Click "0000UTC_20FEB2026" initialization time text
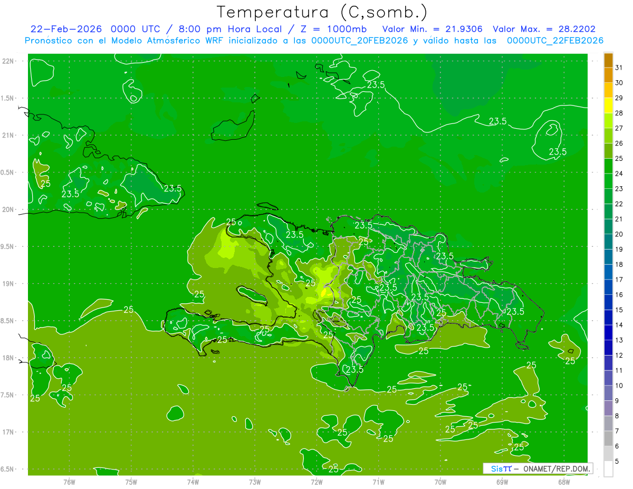 coord(360,40)
